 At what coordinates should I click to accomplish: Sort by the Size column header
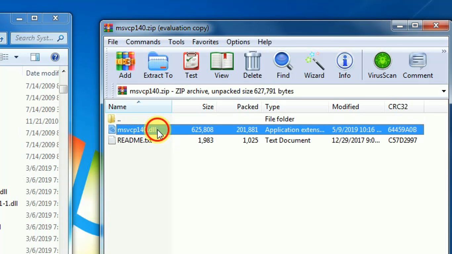194,107
